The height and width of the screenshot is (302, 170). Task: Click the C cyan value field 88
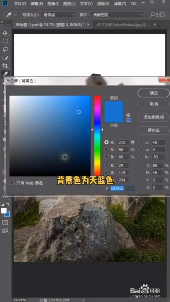click(157, 166)
